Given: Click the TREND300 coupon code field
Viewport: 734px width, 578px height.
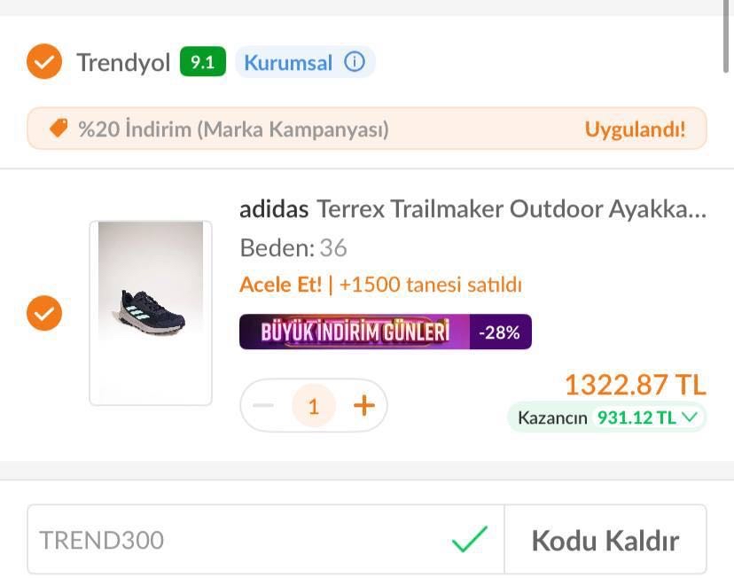Looking at the screenshot, I should click(x=239, y=540).
